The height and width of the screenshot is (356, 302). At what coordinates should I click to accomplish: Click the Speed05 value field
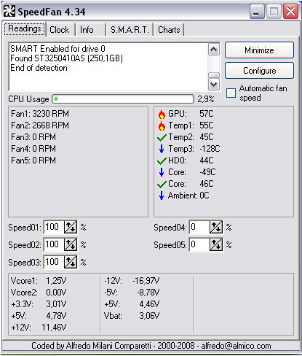point(199,244)
